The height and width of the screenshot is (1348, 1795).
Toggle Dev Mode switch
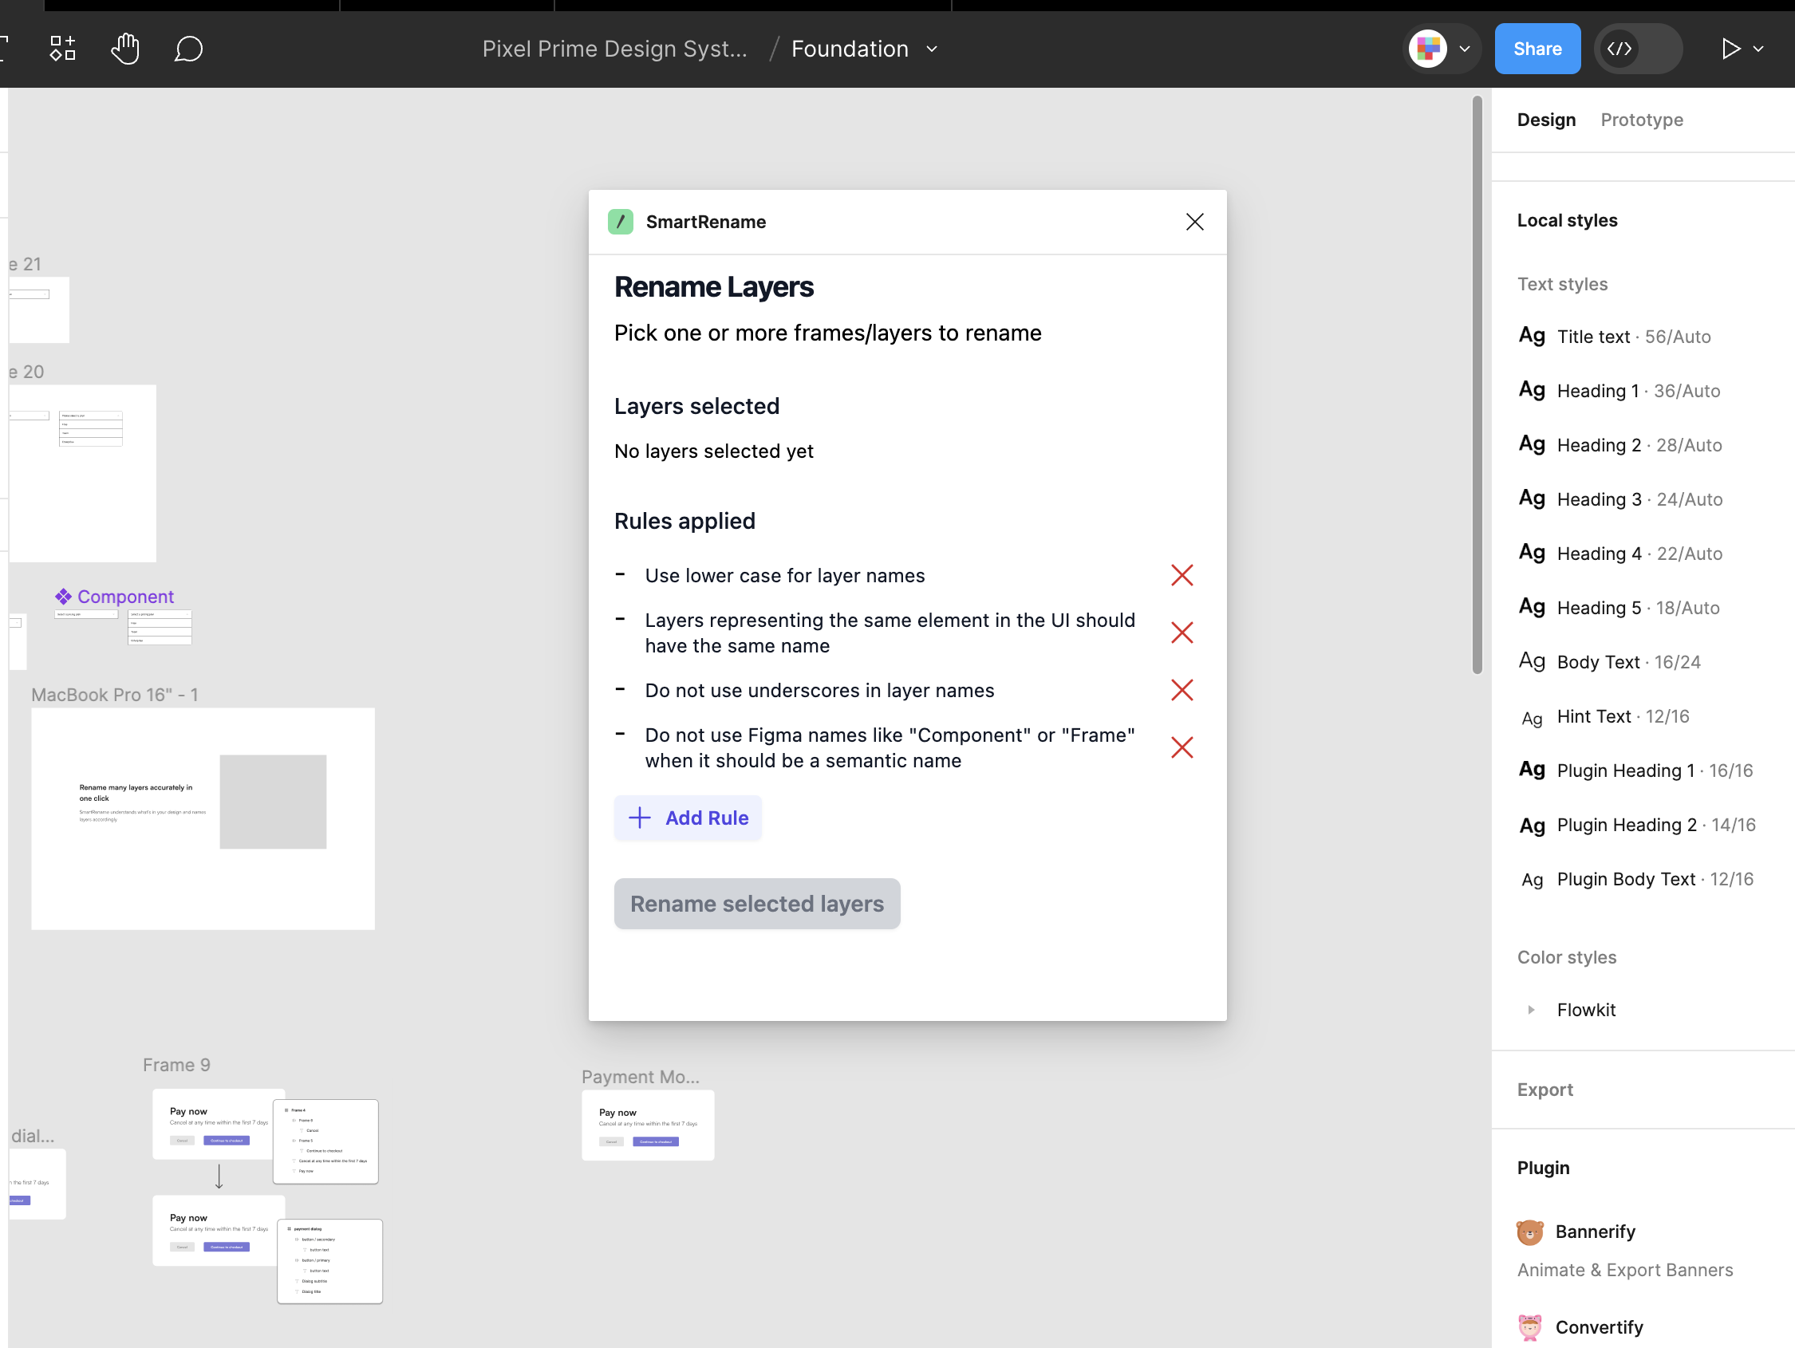click(x=1637, y=49)
